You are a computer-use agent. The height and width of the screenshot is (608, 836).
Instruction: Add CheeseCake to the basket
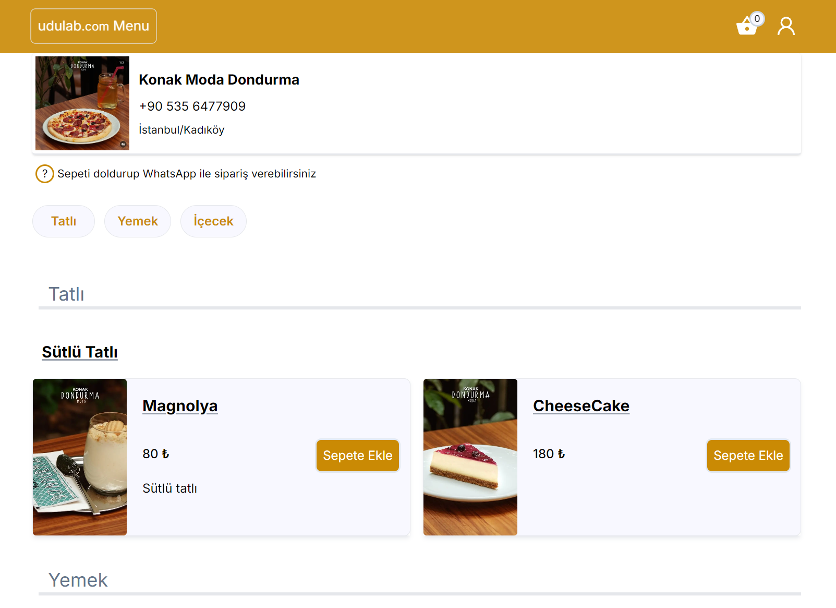748,456
